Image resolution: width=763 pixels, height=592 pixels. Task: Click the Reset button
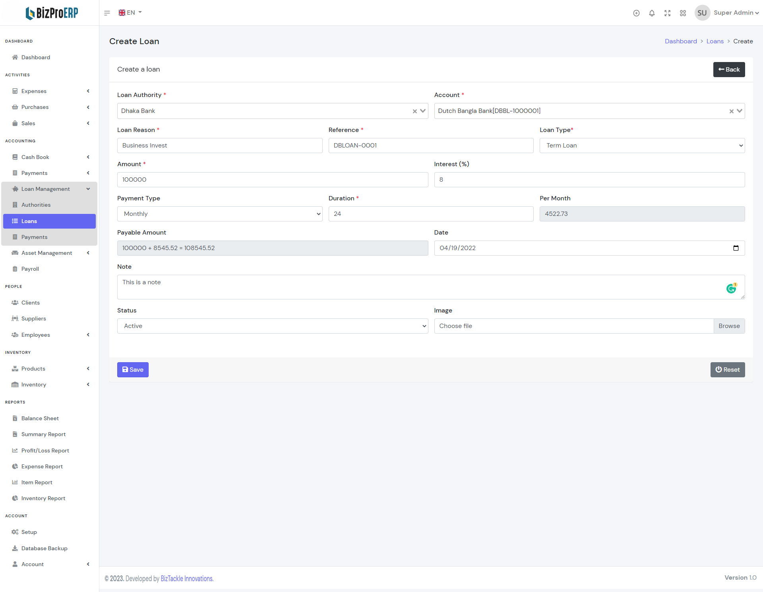click(727, 370)
